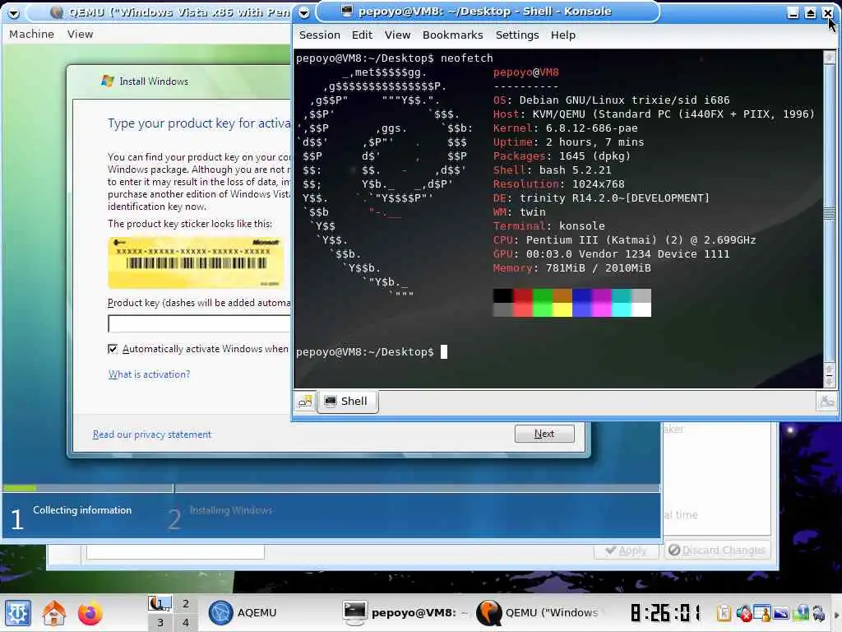Click 'Memory: 781MiB / 2010MiB' line

click(572, 268)
